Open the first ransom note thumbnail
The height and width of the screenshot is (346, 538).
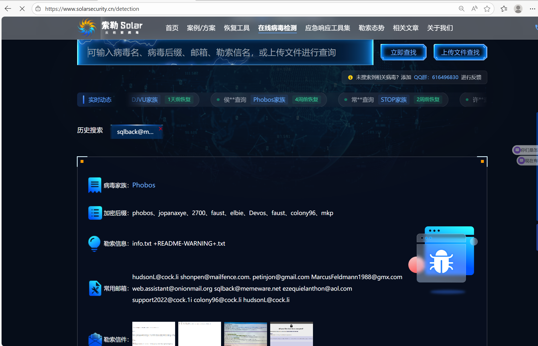(x=153, y=334)
